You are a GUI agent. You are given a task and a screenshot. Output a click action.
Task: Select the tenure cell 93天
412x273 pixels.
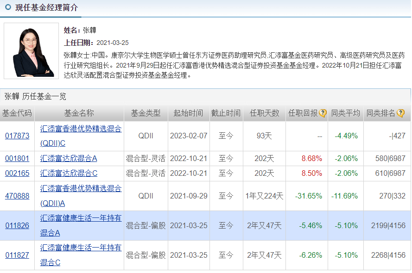tap(264, 136)
